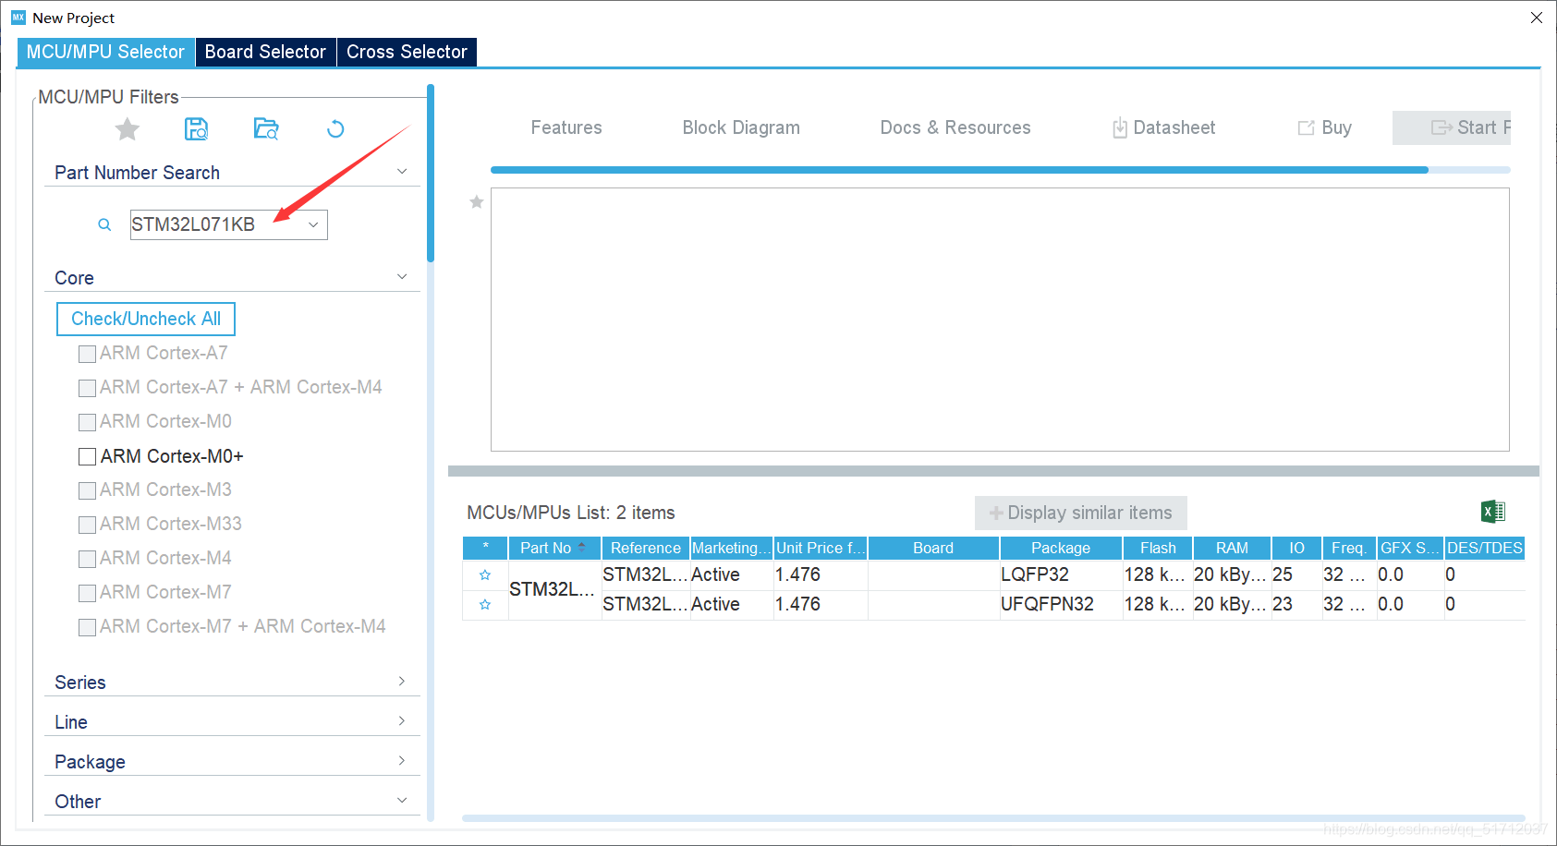Open the Features tab
The image size is (1557, 846).
pos(566,127)
